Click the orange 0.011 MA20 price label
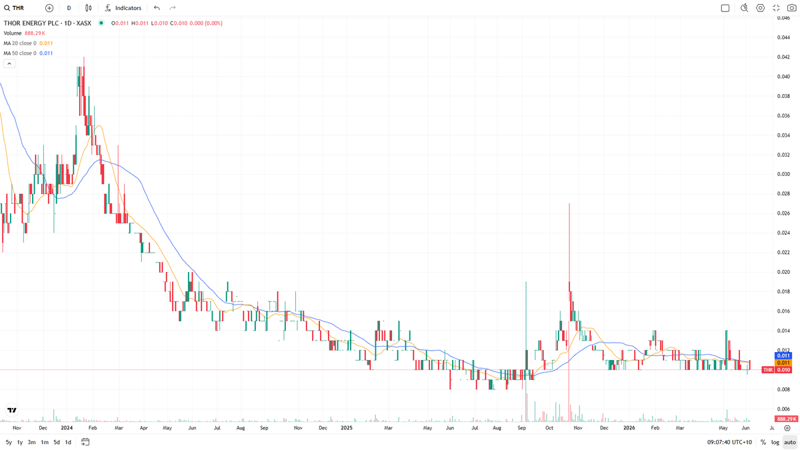 [784, 363]
